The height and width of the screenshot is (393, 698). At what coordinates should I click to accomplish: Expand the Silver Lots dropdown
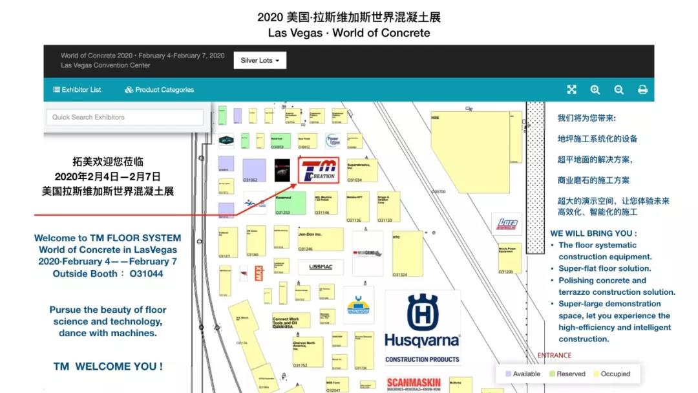tap(260, 60)
